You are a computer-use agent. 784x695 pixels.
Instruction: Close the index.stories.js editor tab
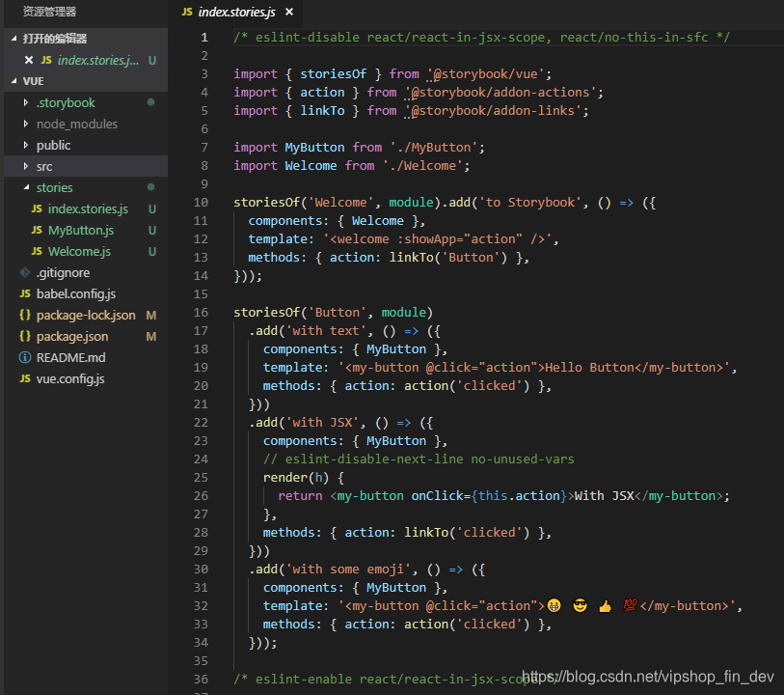tap(289, 12)
